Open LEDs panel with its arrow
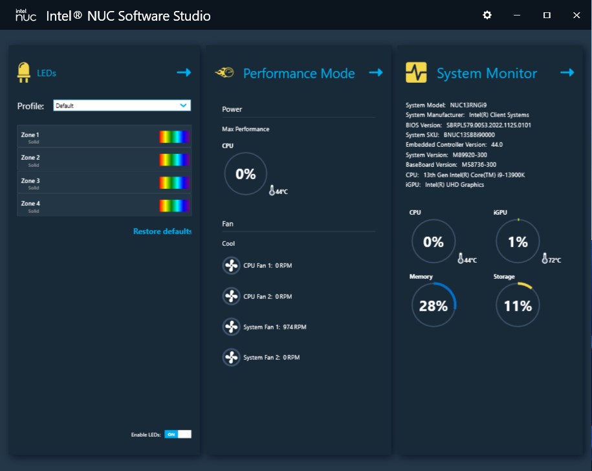Viewport: 592px width, 471px height. click(x=184, y=72)
